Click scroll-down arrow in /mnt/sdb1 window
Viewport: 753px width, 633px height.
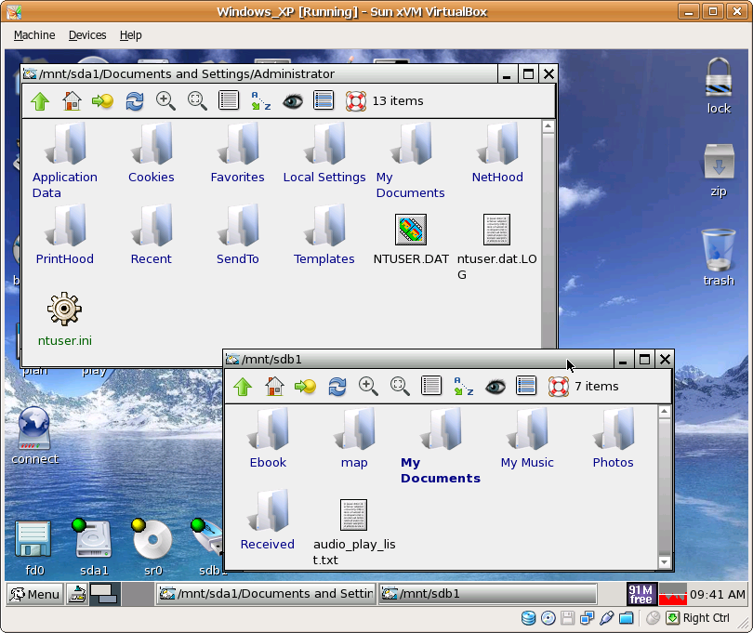[664, 562]
